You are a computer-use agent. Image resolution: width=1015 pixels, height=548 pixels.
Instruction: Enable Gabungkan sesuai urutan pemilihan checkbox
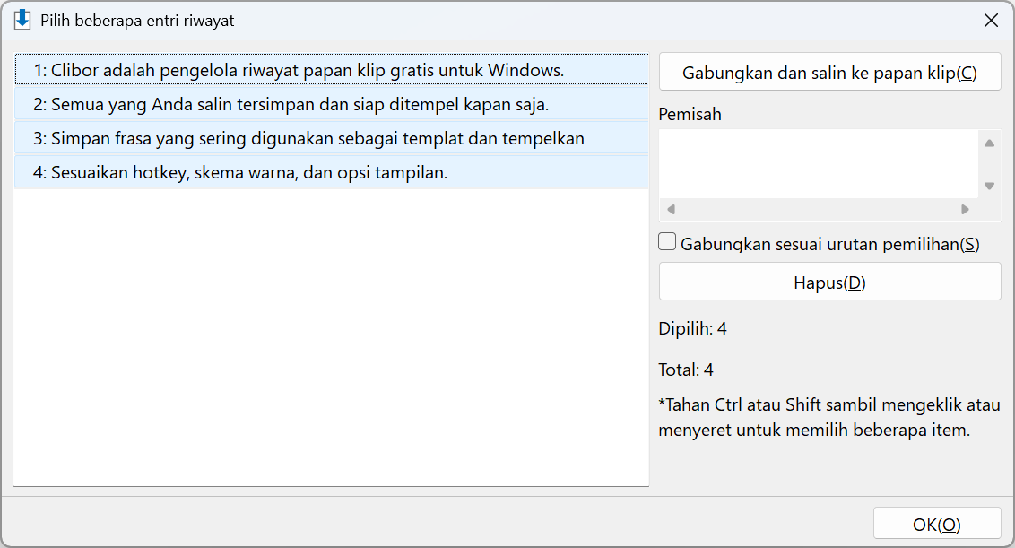(x=667, y=241)
